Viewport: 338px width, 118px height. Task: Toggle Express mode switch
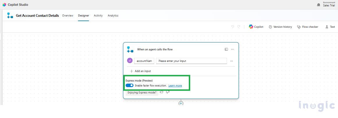[x=129, y=85]
